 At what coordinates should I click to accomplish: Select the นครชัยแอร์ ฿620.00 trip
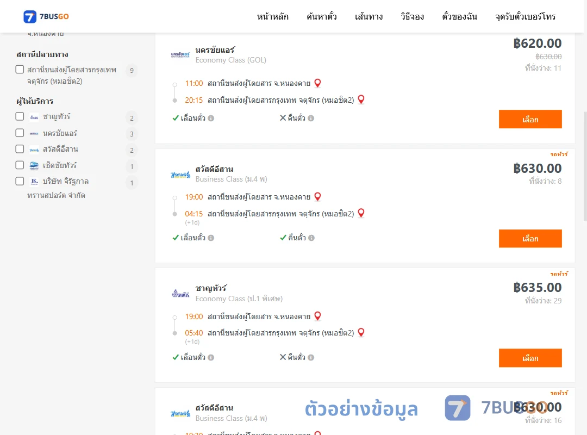(530, 119)
